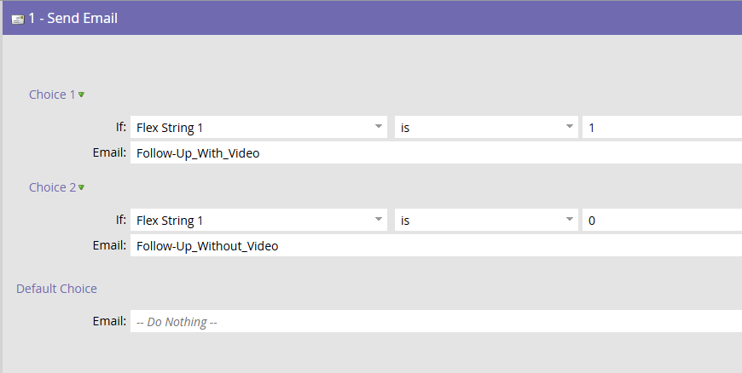The height and width of the screenshot is (373, 742).
Task: Click the Default Choice "Do Nothing" email field
Action: [435, 322]
